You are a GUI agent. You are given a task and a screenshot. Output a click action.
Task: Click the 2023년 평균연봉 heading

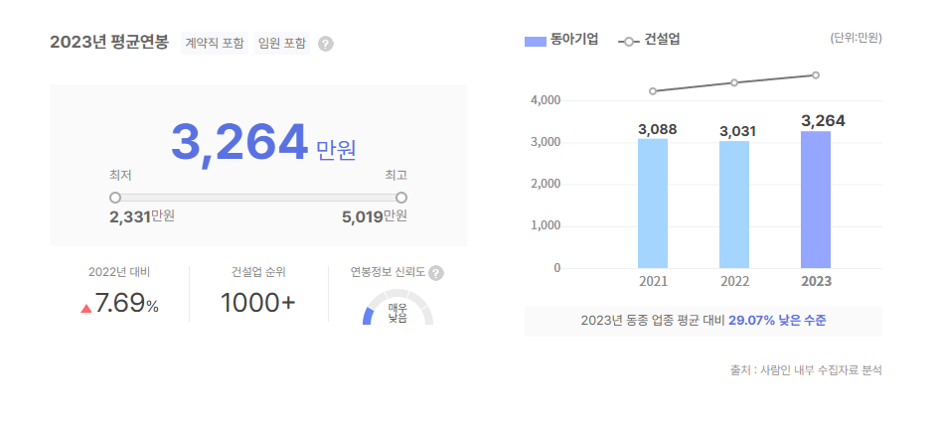(109, 43)
